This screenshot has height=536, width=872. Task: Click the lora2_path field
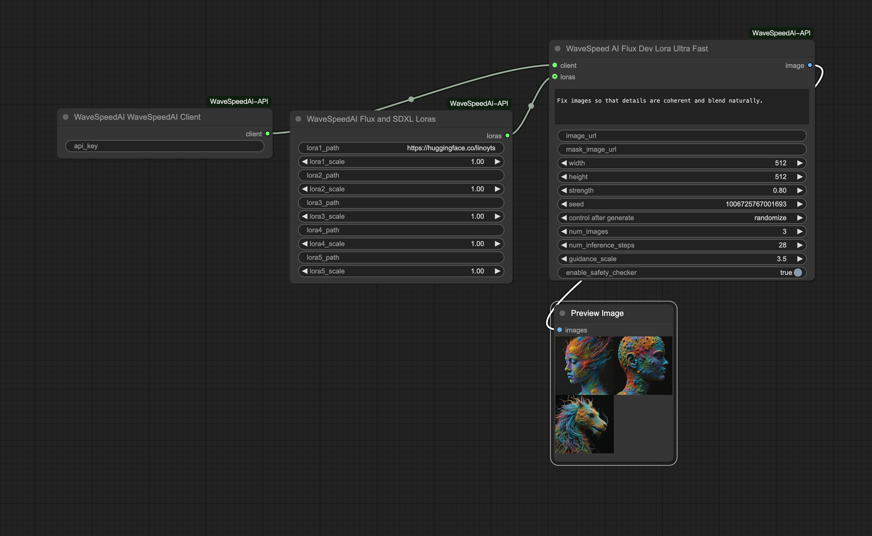(x=401, y=175)
